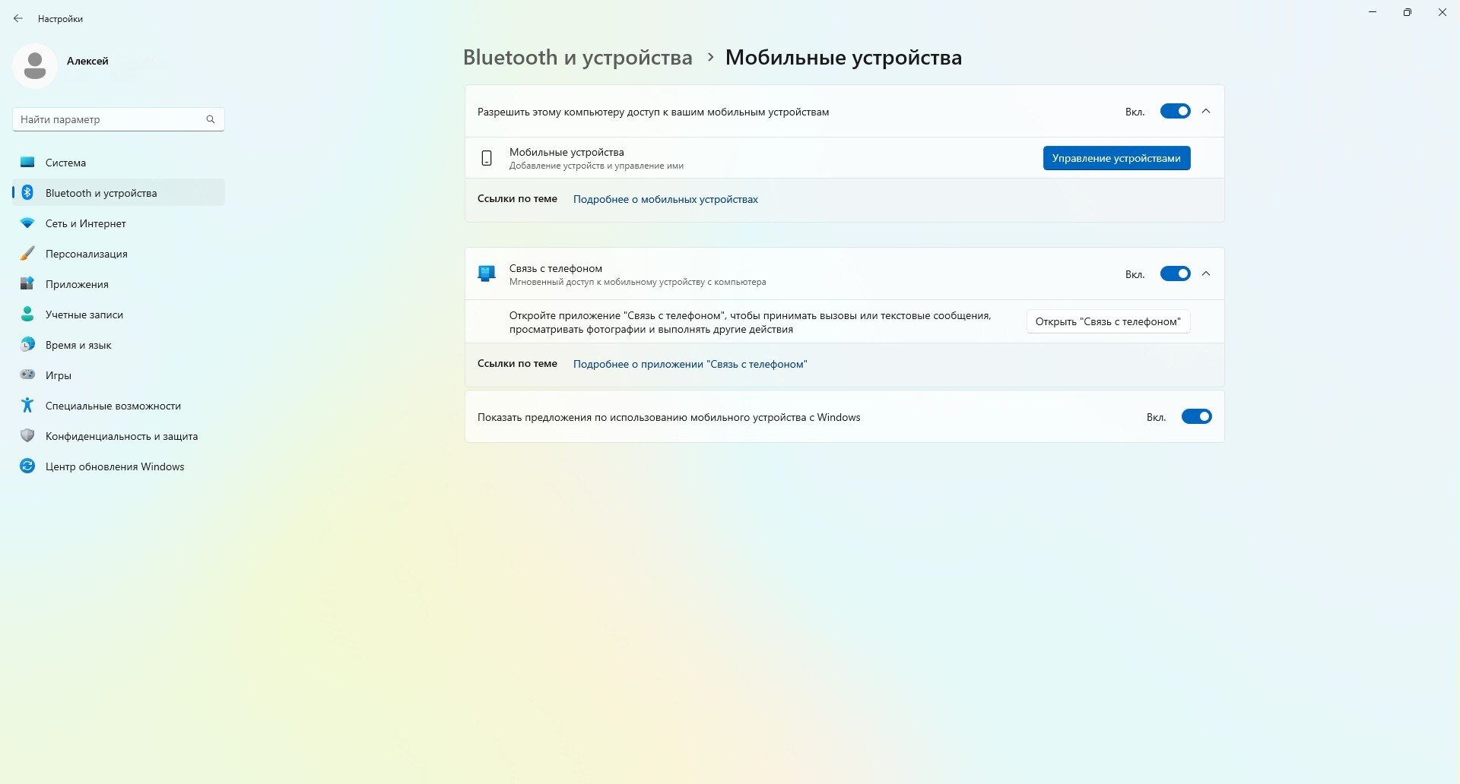1460x784 pixels.
Task: Open Подробнее о приложении "Связь с телефоном" link
Action: click(690, 364)
